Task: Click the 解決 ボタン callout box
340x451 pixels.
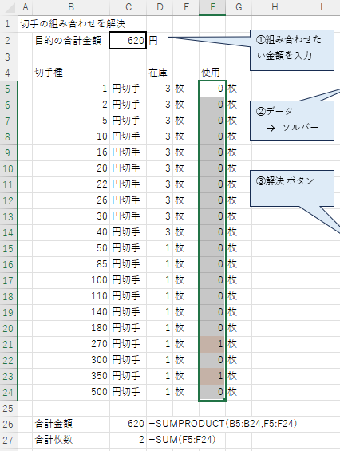Action: coord(291,188)
